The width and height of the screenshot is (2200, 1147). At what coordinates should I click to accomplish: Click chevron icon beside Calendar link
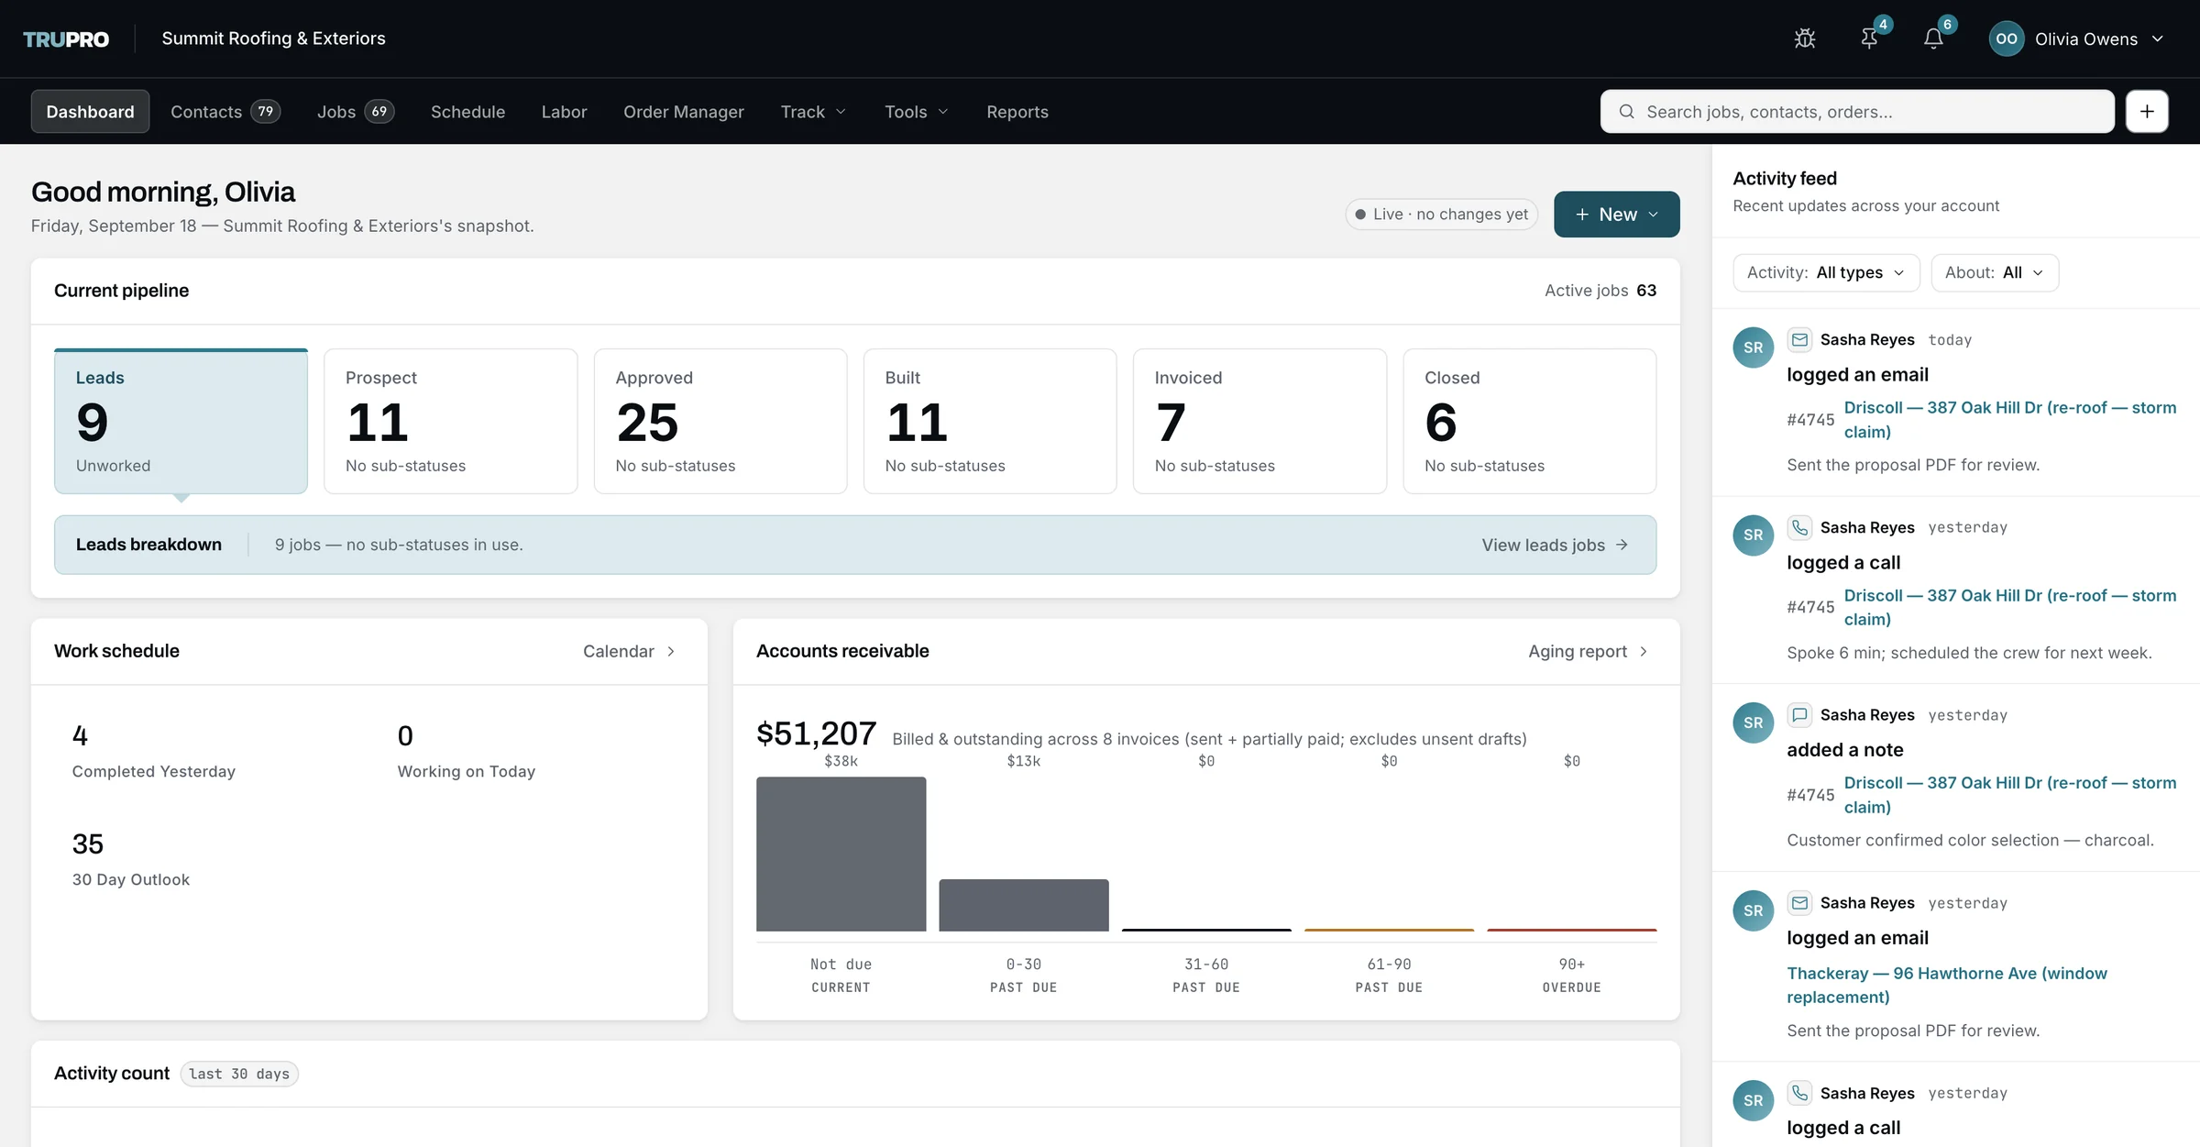(671, 651)
